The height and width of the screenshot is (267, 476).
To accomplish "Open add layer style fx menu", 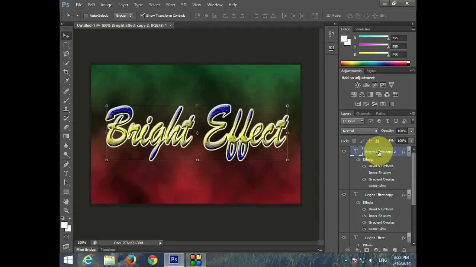I will click(357, 250).
